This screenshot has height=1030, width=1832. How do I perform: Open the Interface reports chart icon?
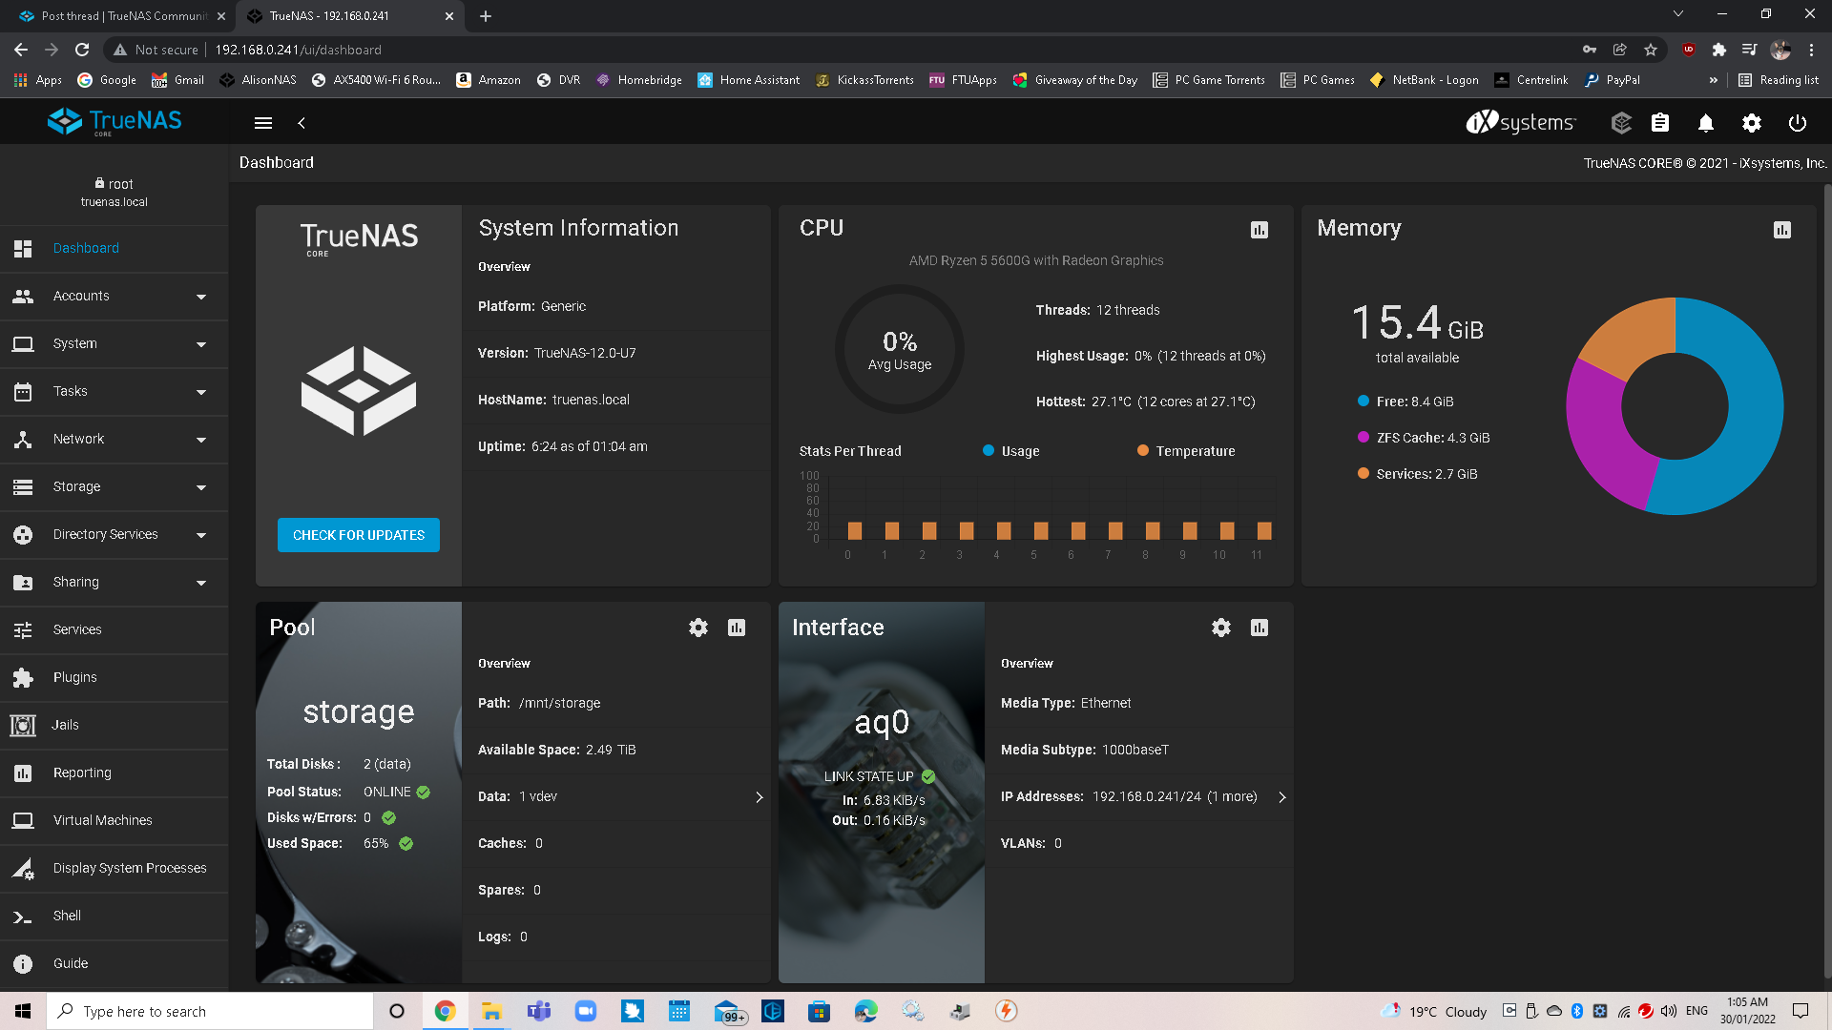[1259, 628]
